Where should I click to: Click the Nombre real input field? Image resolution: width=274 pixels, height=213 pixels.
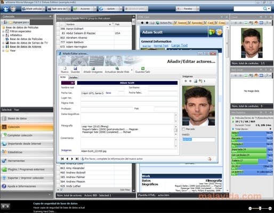pos(102,88)
